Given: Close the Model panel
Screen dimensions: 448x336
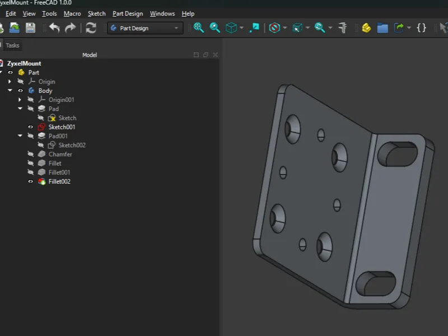Looking at the screenshot, I should click(216, 55).
